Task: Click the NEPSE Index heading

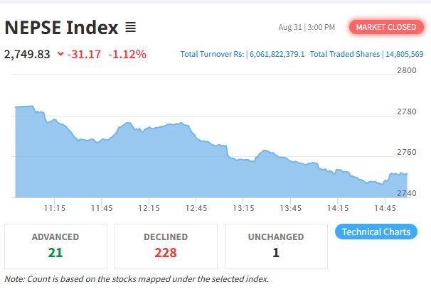Action: (x=61, y=28)
